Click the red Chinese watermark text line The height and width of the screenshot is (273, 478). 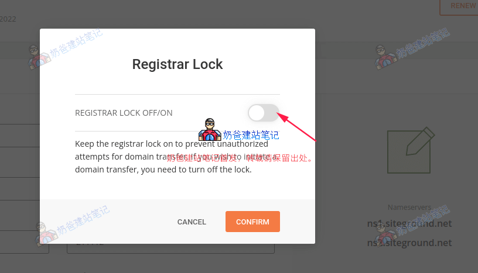pos(240,158)
